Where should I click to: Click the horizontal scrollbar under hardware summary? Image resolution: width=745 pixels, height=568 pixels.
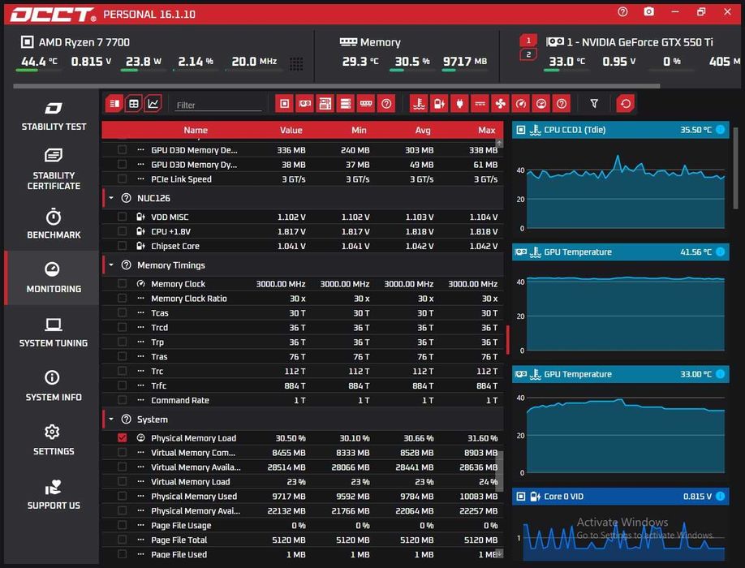click(x=337, y=86)
